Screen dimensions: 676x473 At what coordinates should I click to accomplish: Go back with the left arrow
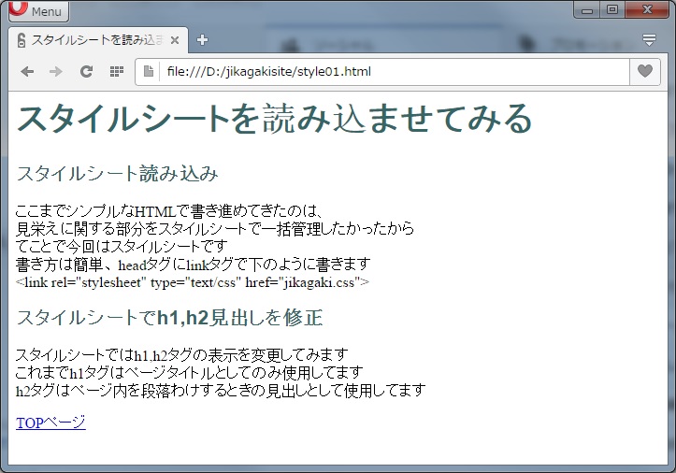point(27,71)
